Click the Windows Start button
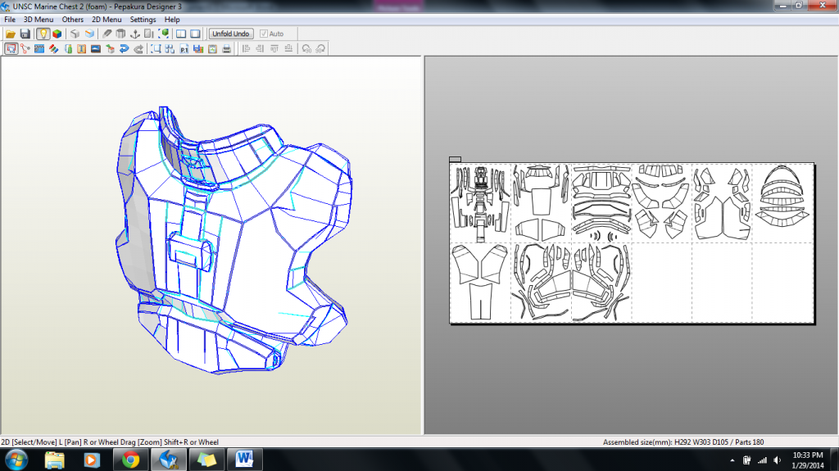This screenshot has height=471, width=839. pyautogui.click(x=16, y=460)
